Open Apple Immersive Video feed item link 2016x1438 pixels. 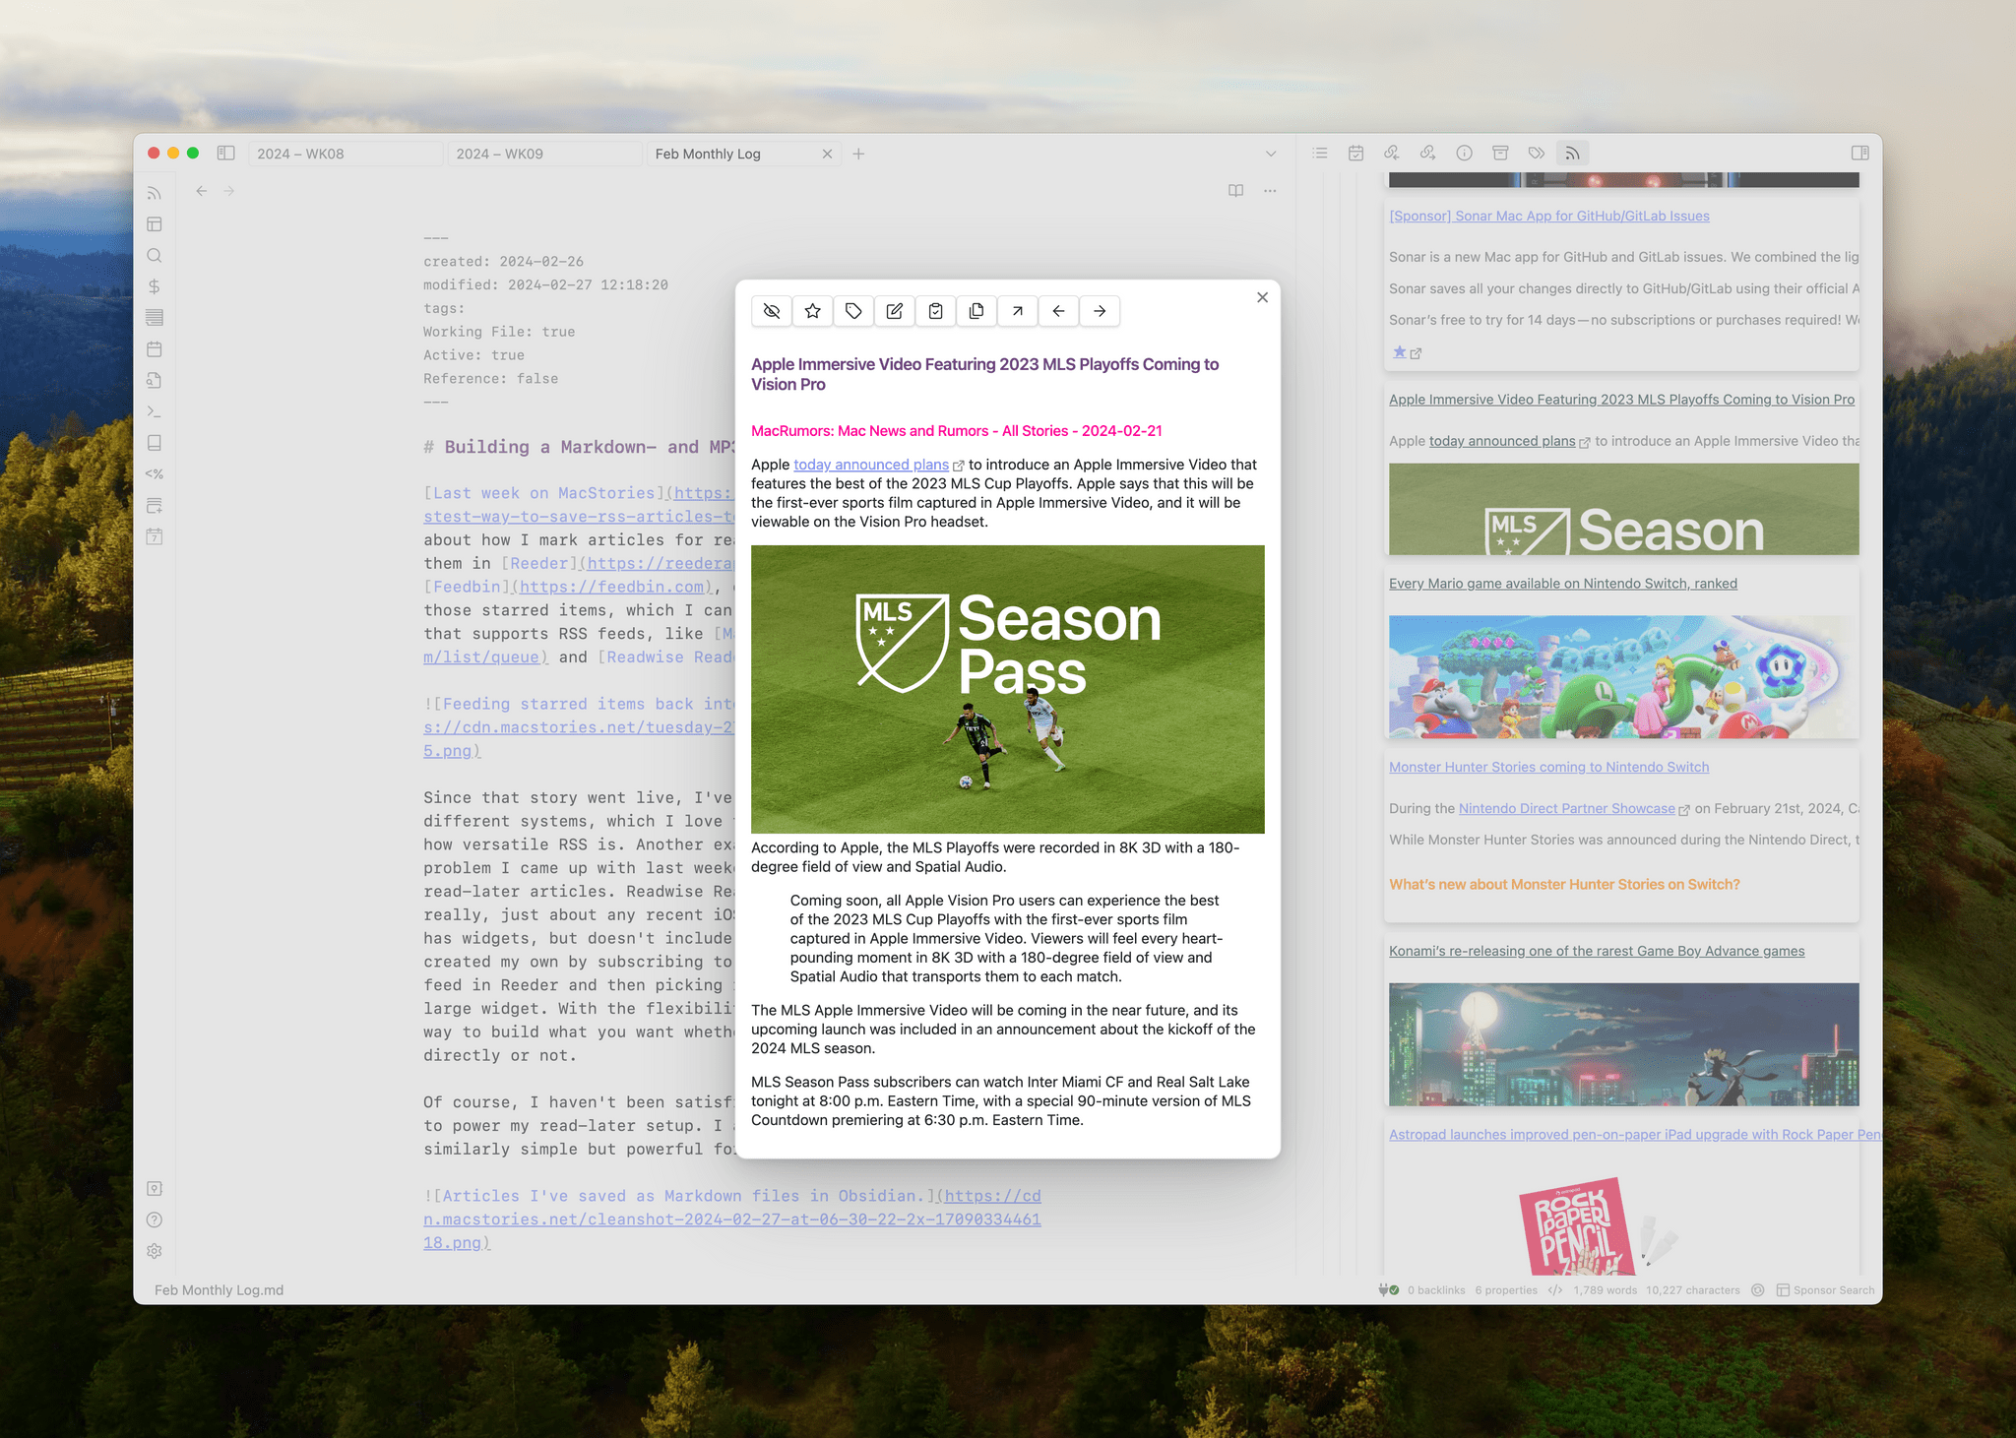[x=1621, y=400]
